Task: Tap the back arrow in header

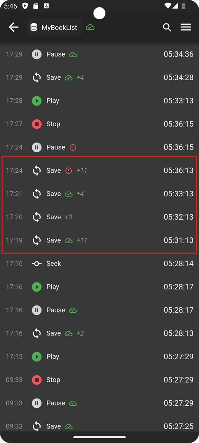Action: point(14,27)
